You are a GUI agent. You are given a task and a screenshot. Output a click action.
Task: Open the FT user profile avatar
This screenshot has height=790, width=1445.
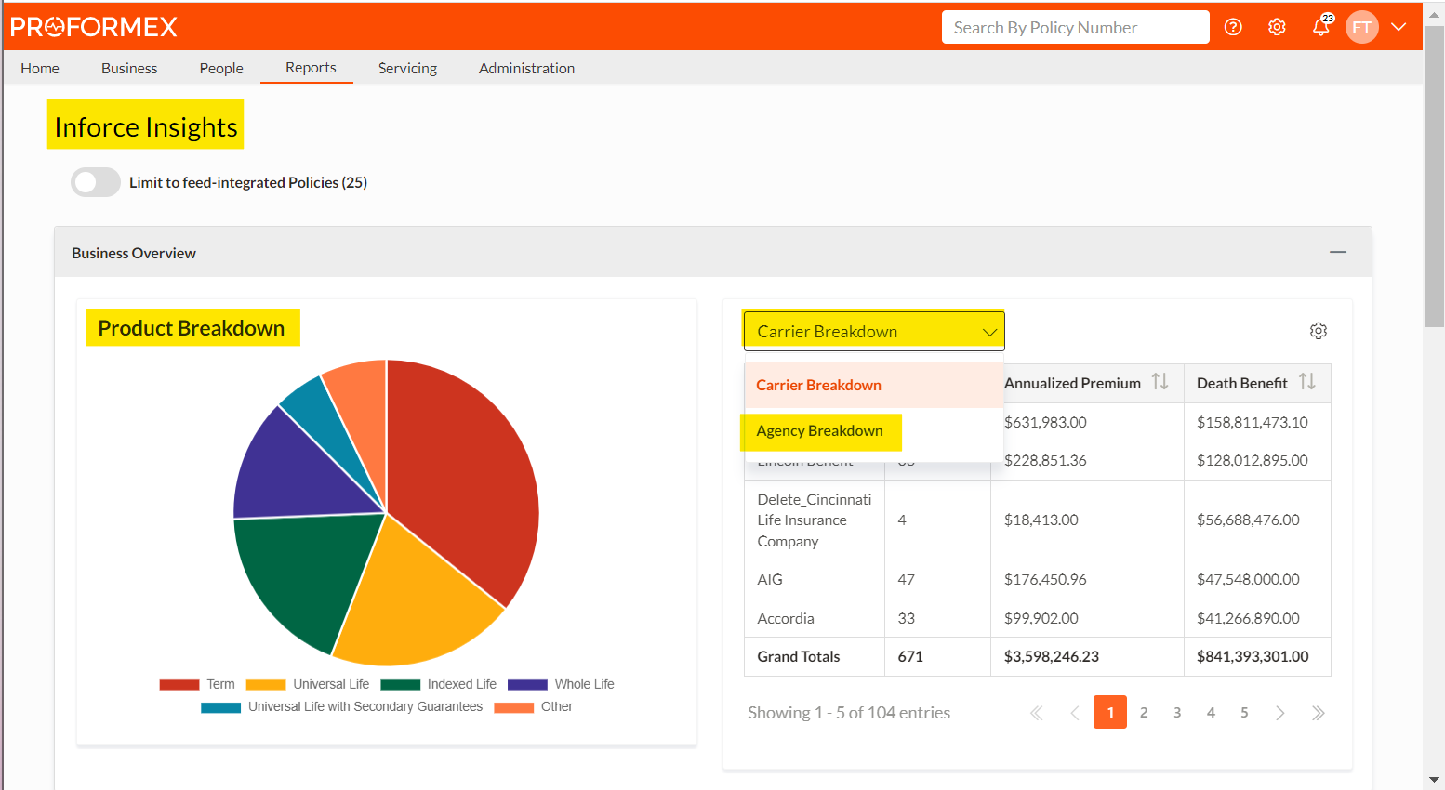1362,27
